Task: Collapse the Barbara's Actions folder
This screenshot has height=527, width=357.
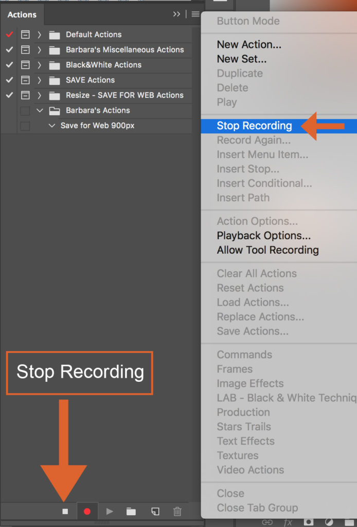Action: click(x=40, y=110)
